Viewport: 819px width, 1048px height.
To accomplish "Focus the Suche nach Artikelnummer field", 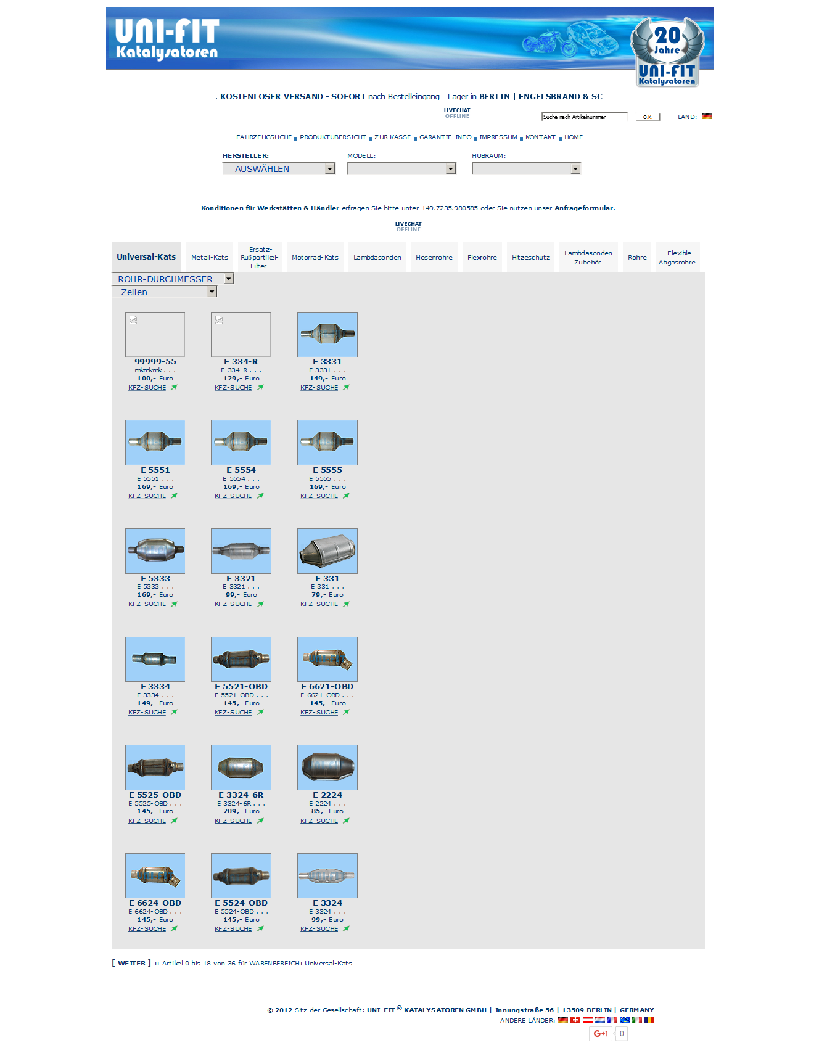I will (x=585, y=117).
